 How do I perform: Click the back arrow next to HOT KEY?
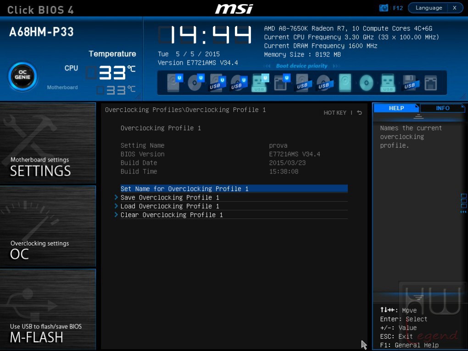[x=359, y=112]
